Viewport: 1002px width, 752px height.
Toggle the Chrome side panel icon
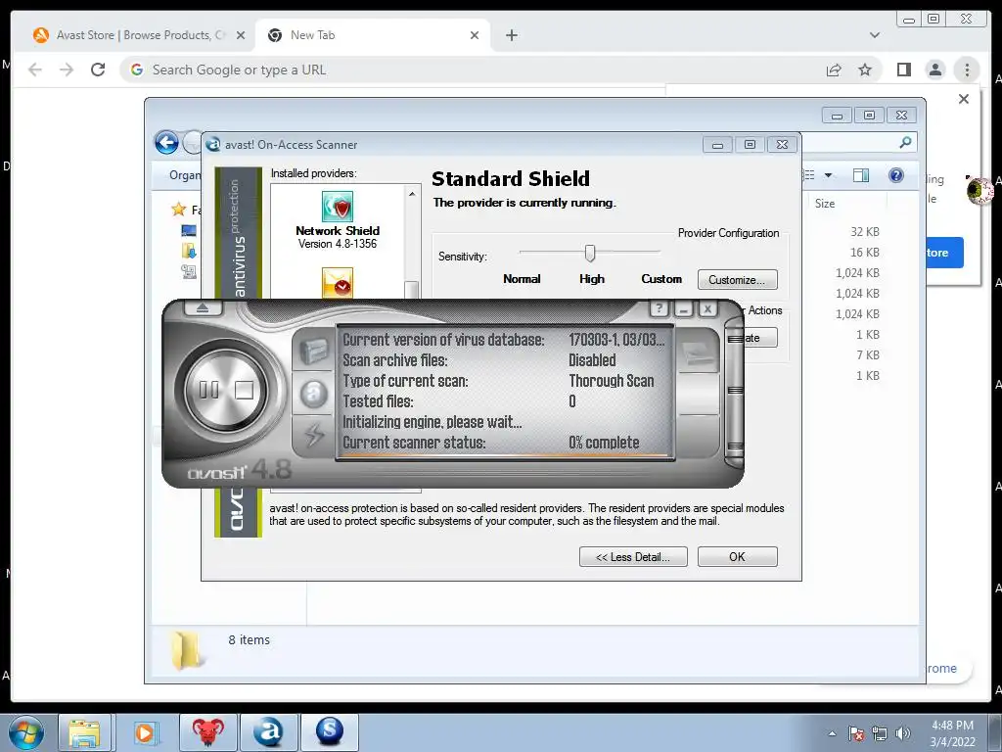[903, 70]
